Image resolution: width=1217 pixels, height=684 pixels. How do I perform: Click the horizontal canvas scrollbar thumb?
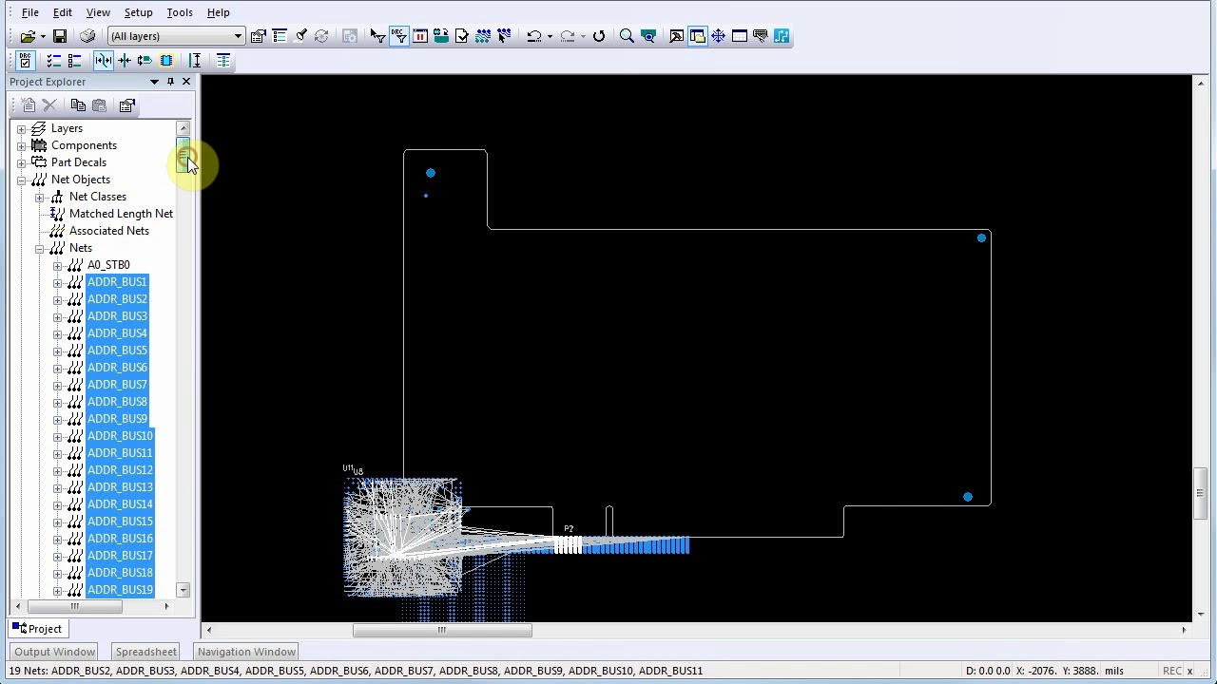[442, 630]
